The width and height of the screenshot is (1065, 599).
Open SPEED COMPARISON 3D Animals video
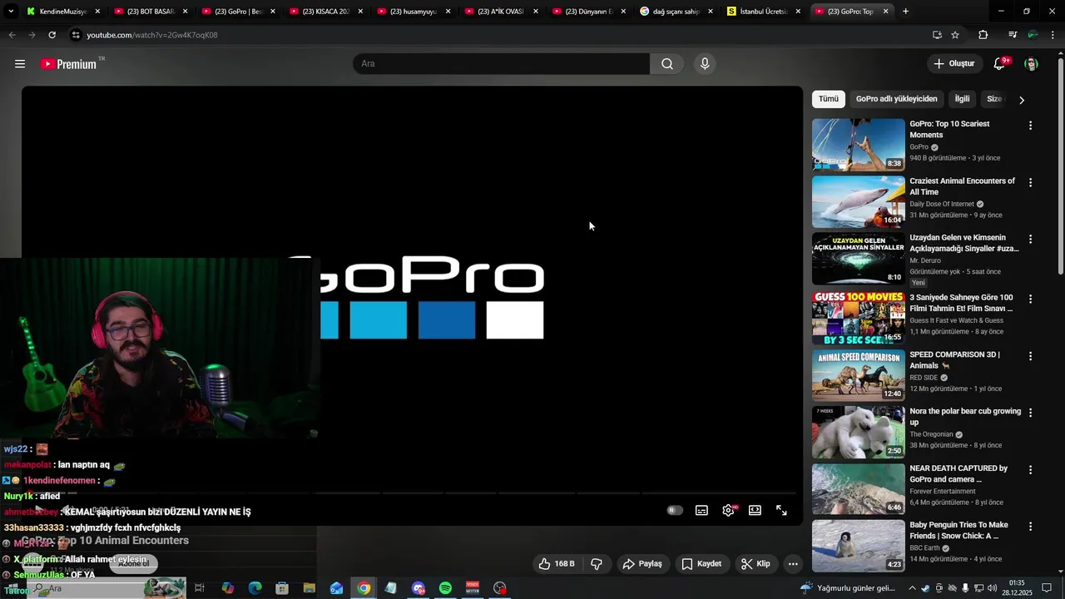point(954,360)
